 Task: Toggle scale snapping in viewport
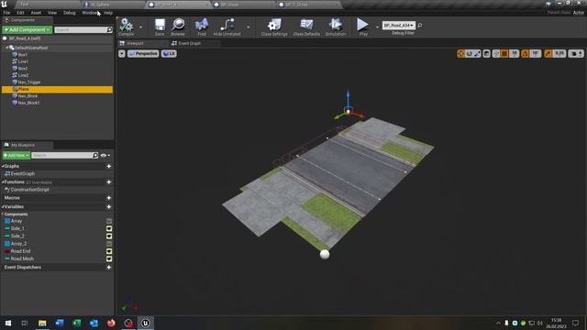pyautogui.click(x=548, y=54)
